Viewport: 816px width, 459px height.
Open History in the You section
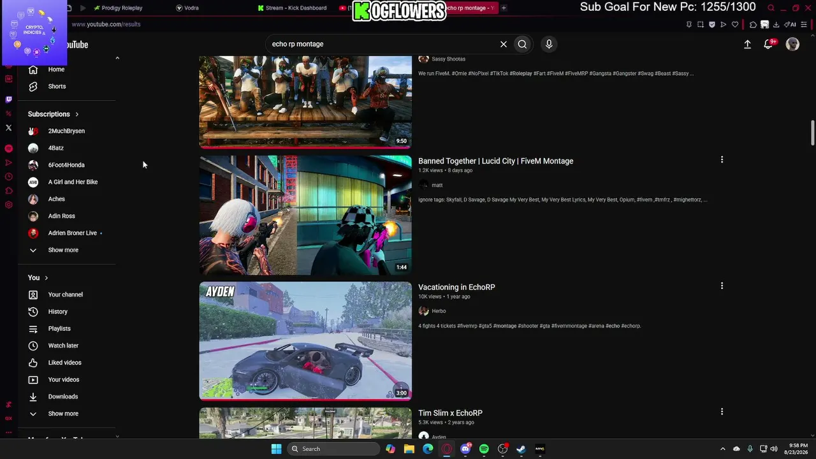pyautogui.click(x=57, y=312)
